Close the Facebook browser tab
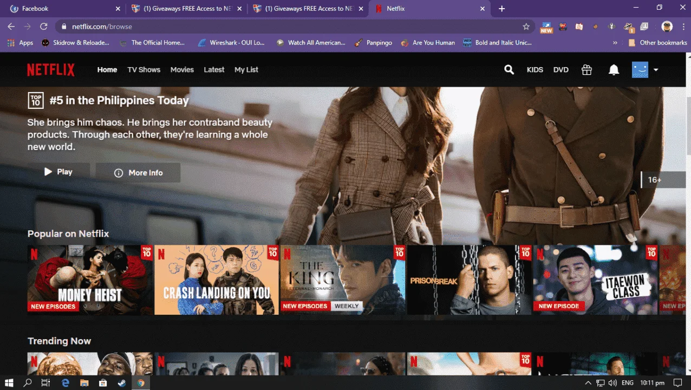 tap(118, 9)
